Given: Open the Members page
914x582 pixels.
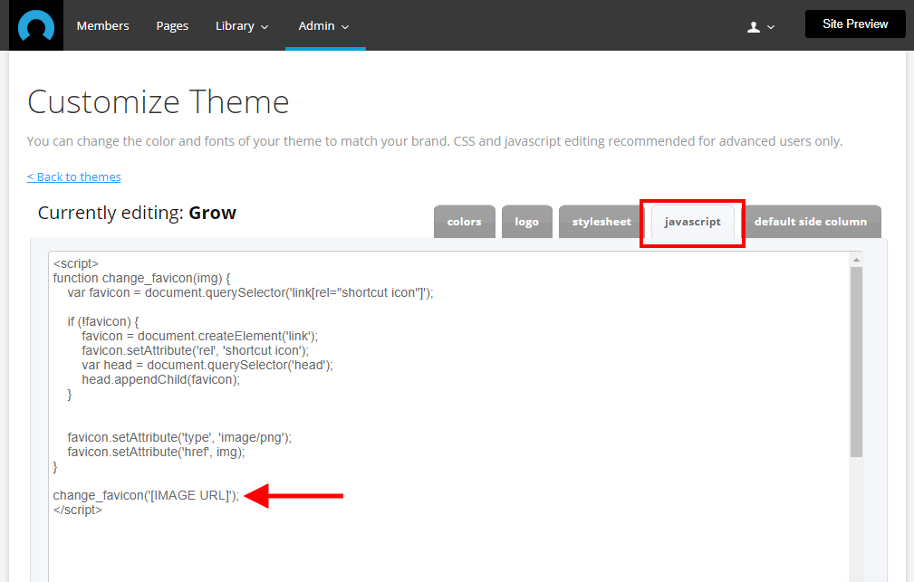Looking at the screenshot, I should [x=102, y=25].
